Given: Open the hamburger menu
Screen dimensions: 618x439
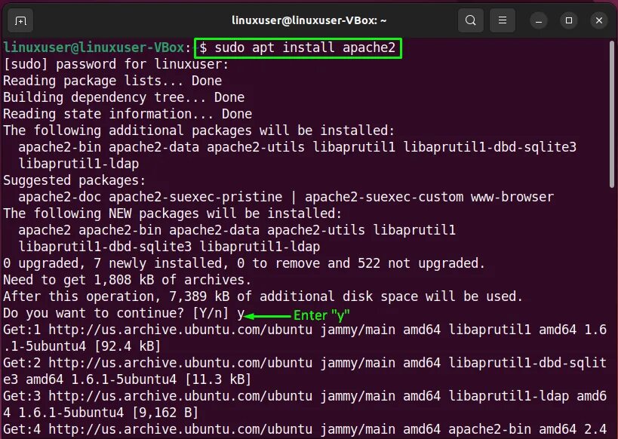Looking at the screenshot, I should pyautogui.click(x=502, y=20).
